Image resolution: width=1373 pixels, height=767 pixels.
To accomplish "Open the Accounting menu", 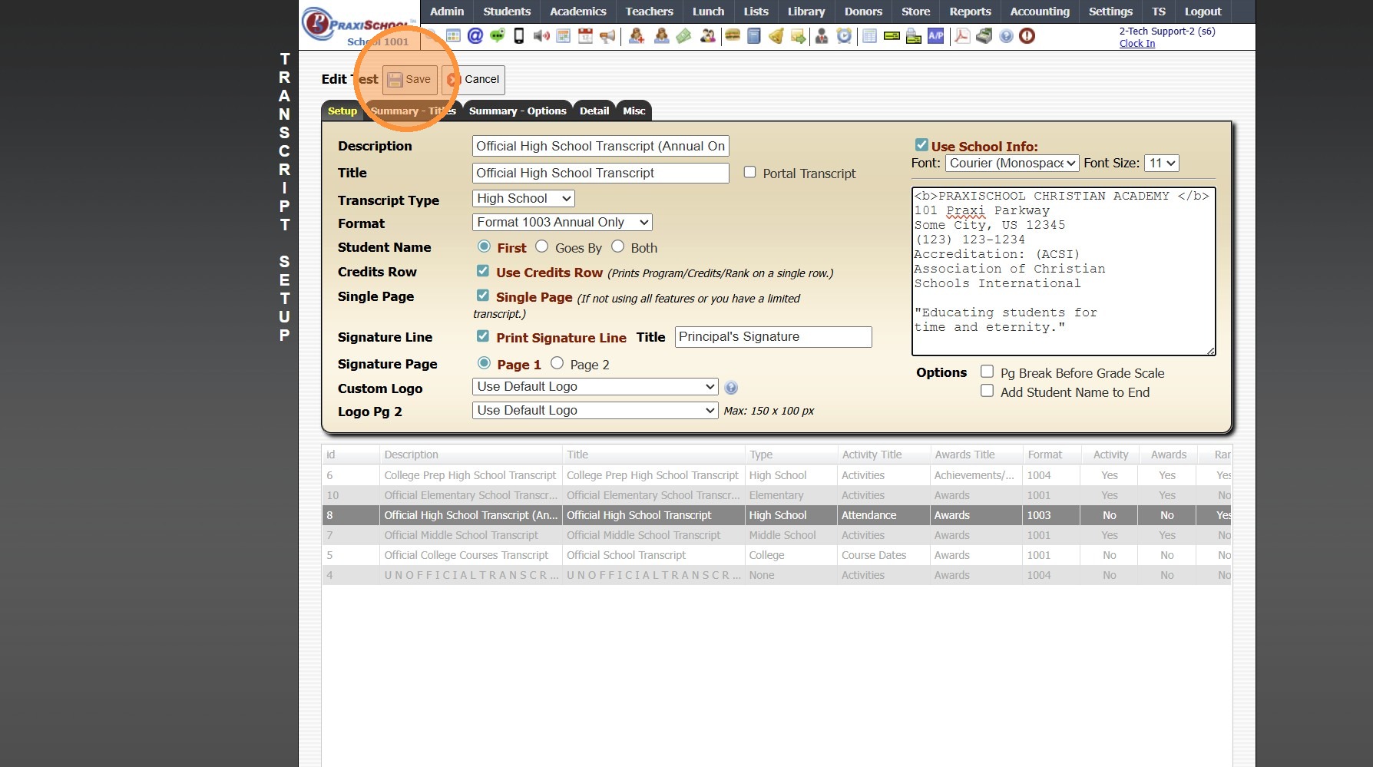I will click(x=1040, y=12).
